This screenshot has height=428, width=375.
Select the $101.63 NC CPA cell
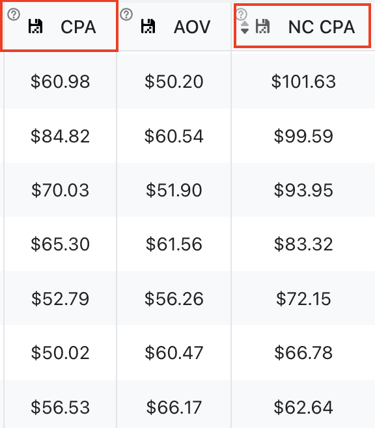coord(303,81)
